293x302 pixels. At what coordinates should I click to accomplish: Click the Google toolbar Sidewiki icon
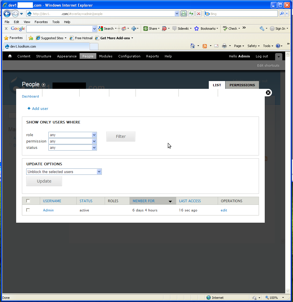174,29
